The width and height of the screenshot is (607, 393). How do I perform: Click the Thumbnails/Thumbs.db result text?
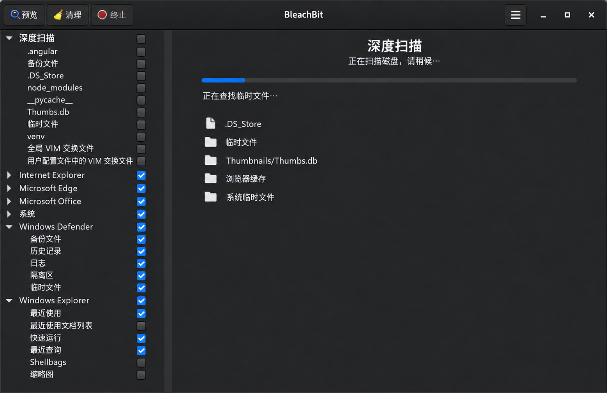tap(272, 160)
